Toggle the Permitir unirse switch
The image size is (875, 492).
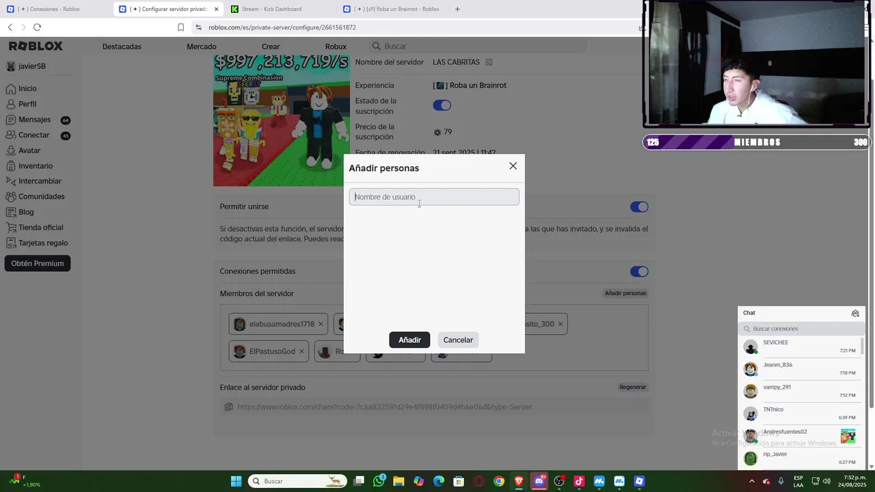click(x=639, y=206)
